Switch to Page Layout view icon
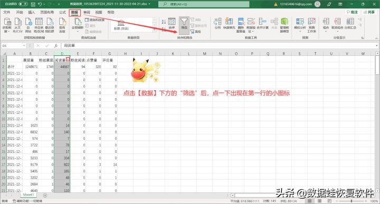The height and width of the screenshot is (204, 380). click(x=320, y=201)
